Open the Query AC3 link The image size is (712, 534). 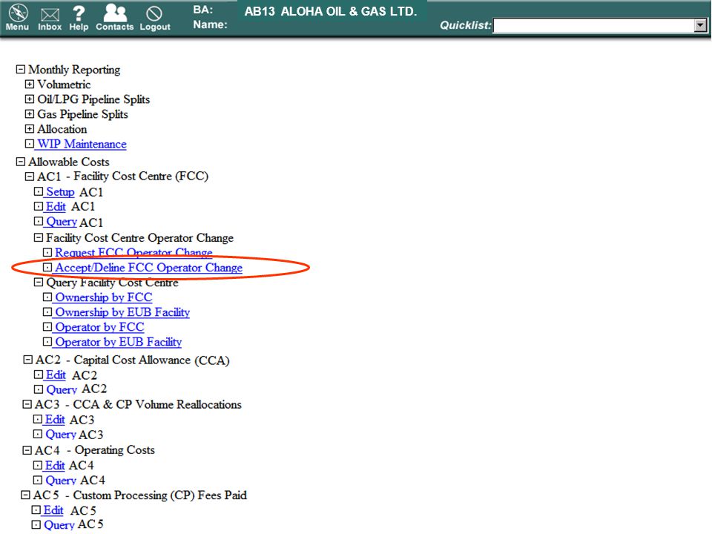click(x=61, y=435)
